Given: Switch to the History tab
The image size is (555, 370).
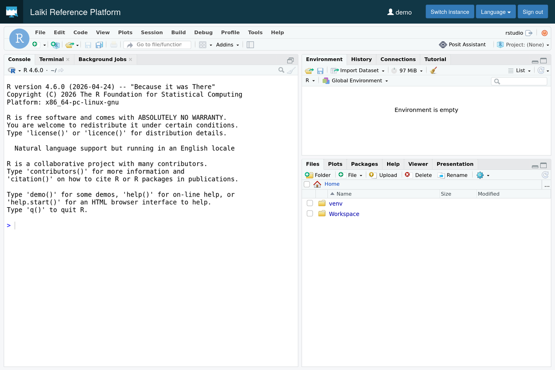Looking at the screenshot, I should click(361, 59).
